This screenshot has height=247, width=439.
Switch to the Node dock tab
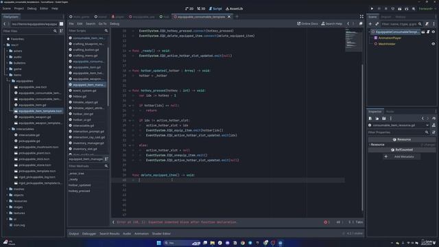click(390, 111)
